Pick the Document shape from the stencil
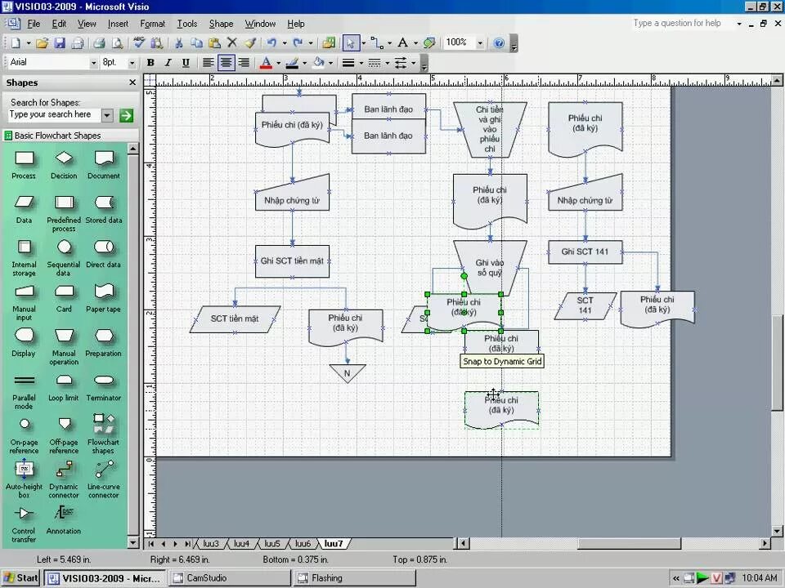785x588 pixels. [x=104, y=165]
